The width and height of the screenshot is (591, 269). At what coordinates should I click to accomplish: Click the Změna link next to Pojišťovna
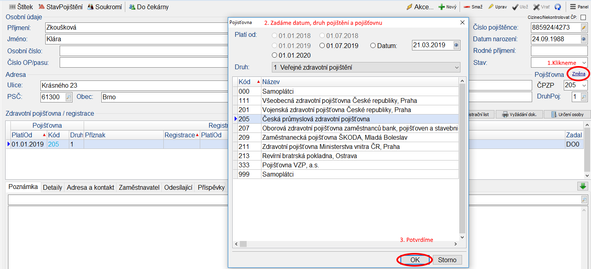pos(579,74)
